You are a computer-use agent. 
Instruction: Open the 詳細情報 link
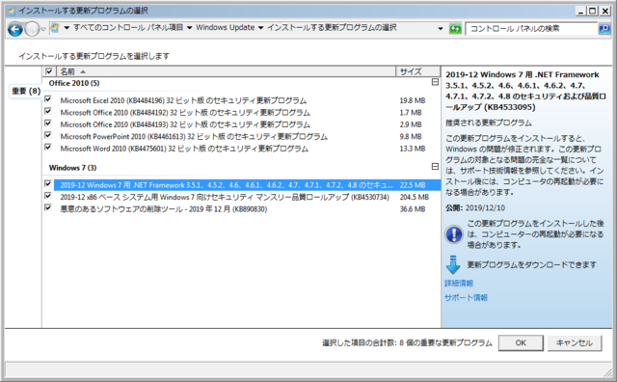click(459, 284)
